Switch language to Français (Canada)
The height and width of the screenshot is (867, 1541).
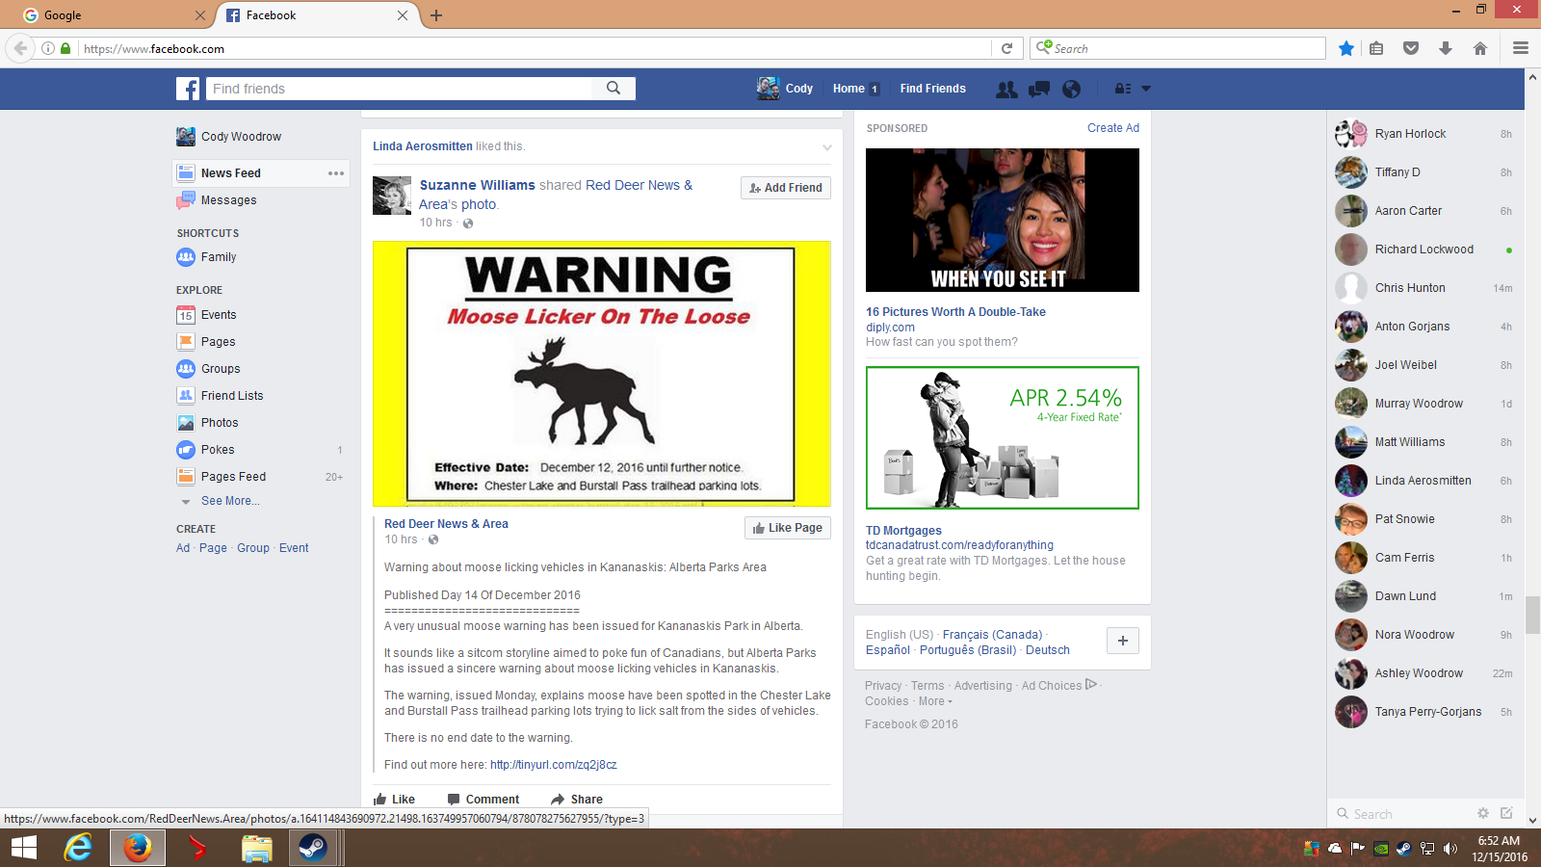click(992, 635)
